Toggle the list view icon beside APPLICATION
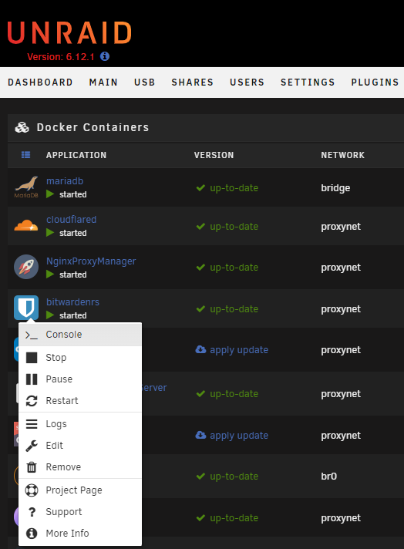404x549 pixels. pyautogui.click(x=25, y=155)
